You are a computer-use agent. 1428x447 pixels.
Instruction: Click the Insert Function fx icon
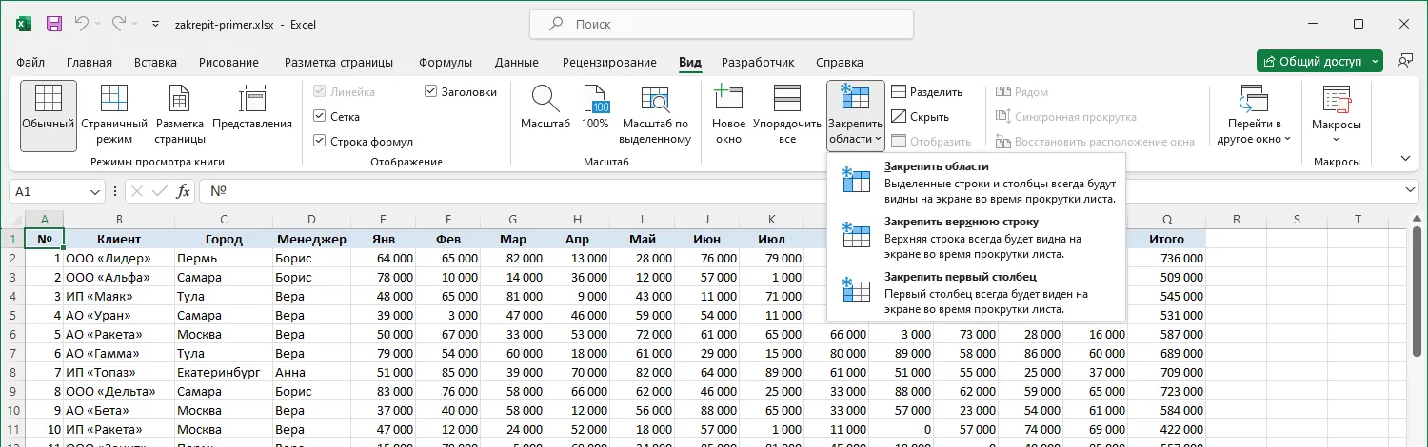click(184, 191)
